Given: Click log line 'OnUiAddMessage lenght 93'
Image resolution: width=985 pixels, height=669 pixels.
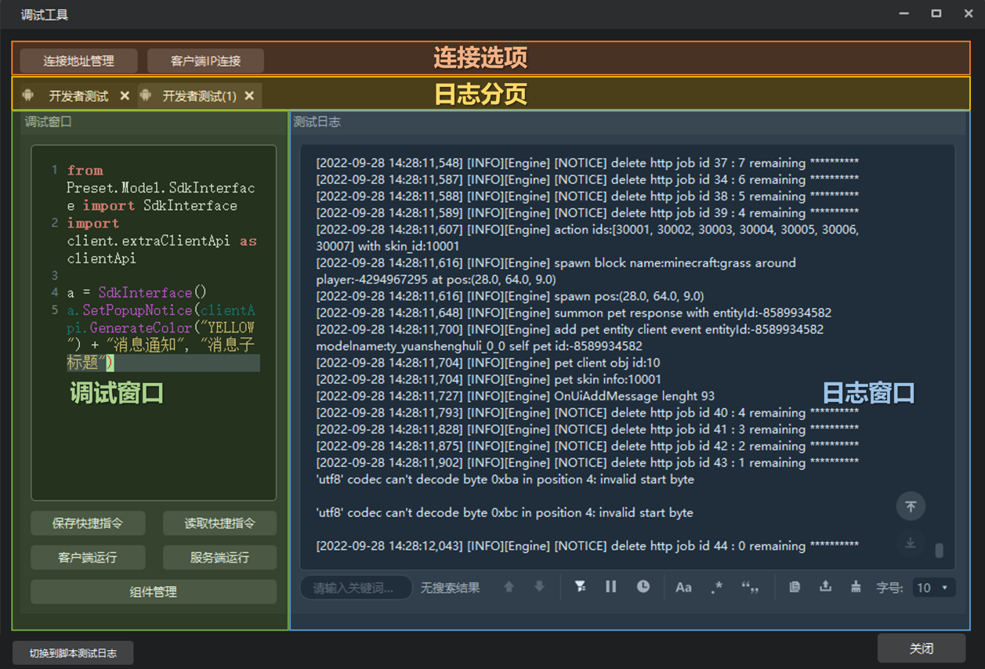Looking at the screenshot, I should pyautogui.click(x=515, y=396).
